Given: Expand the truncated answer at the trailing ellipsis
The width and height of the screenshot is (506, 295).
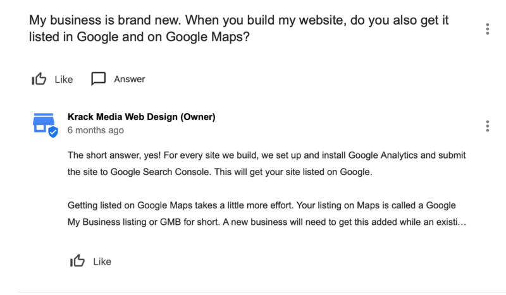Looking at the screenshot, I should tap(460, 223).
